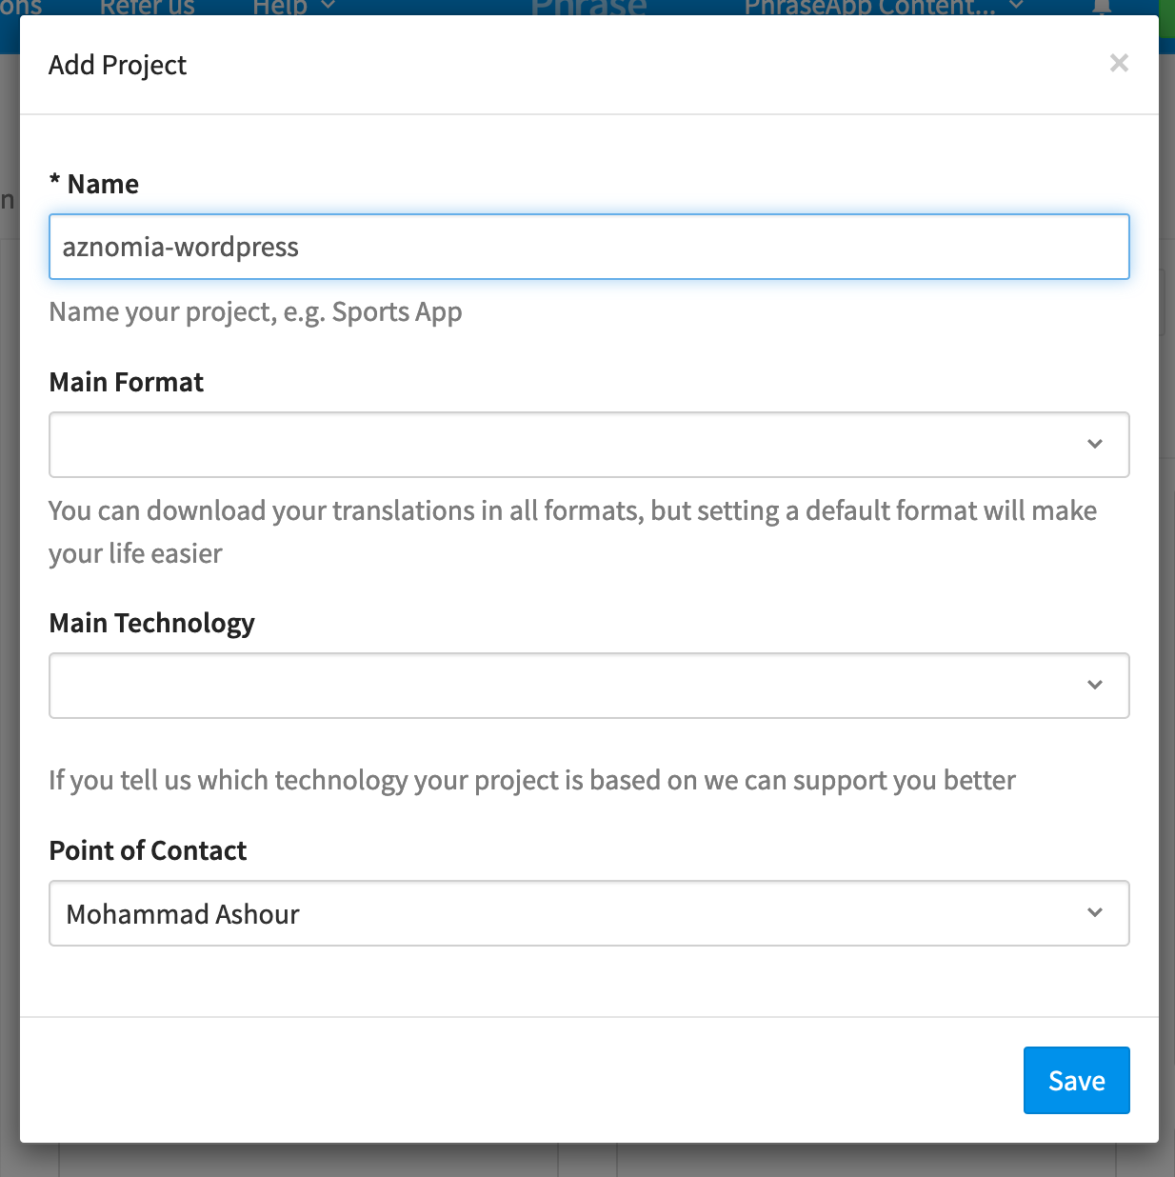Click the Mohammad Ashour contact selector
The height and width of the screenshot is (1177, 1175).
pyautogui.click(x=588, y=912)
